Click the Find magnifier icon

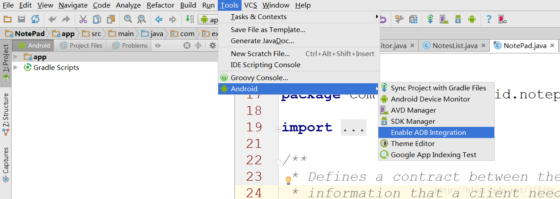click(x=128, y=19)
